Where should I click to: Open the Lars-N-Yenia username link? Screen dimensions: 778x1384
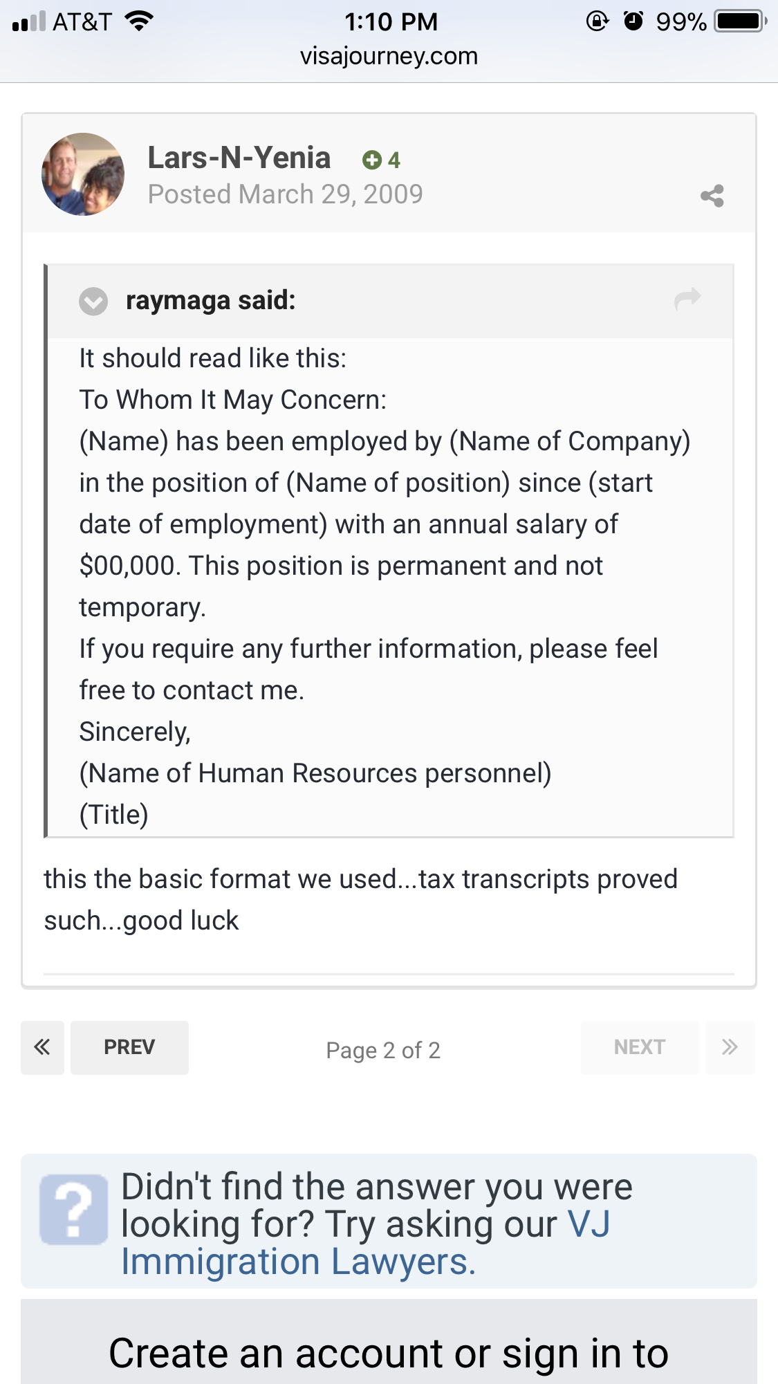pyautogui.click(x=239, y=158)
